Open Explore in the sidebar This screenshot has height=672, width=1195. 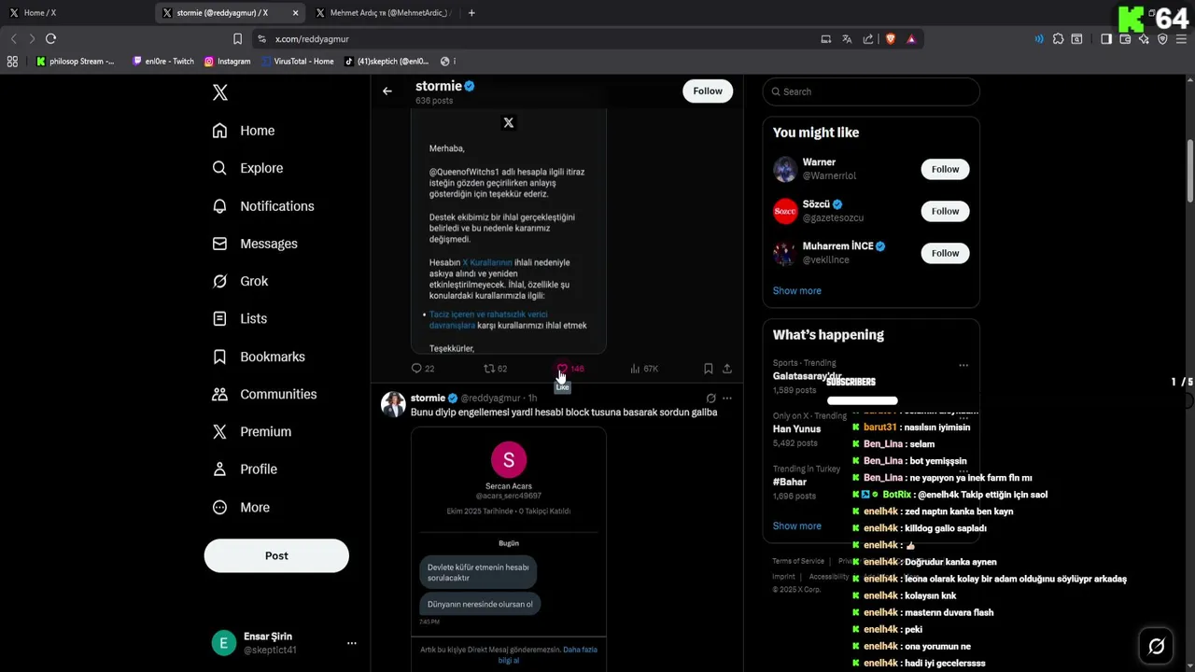pos(247,168)
